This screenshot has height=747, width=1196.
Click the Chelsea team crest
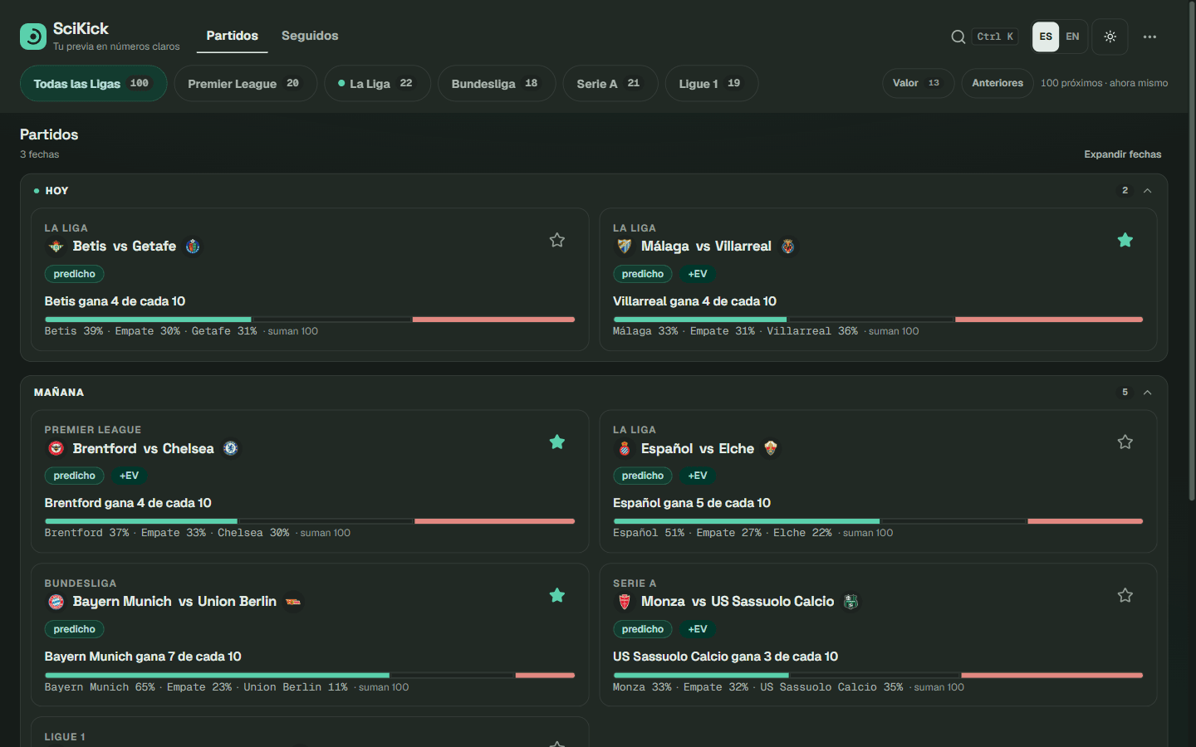click(x=231, y=448)
